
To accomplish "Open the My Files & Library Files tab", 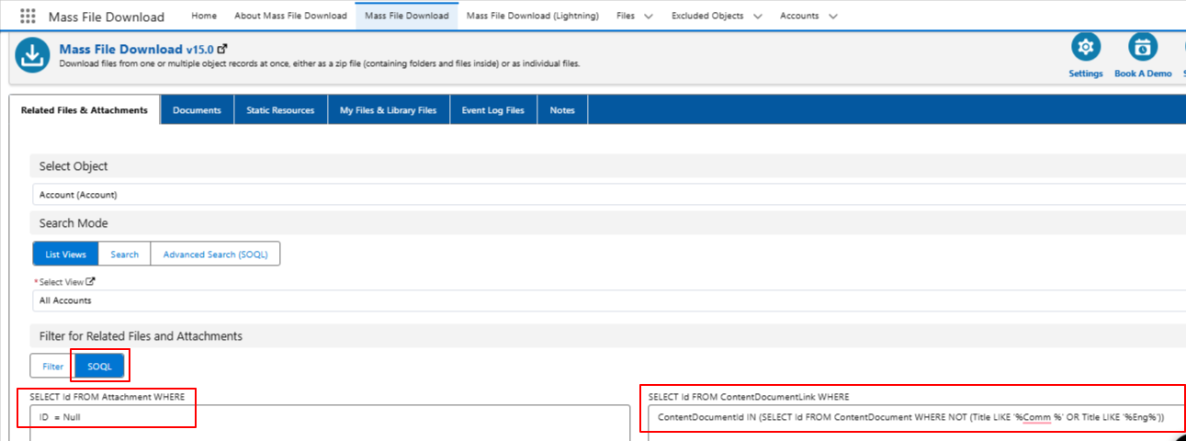I will [x=389, y=110].
